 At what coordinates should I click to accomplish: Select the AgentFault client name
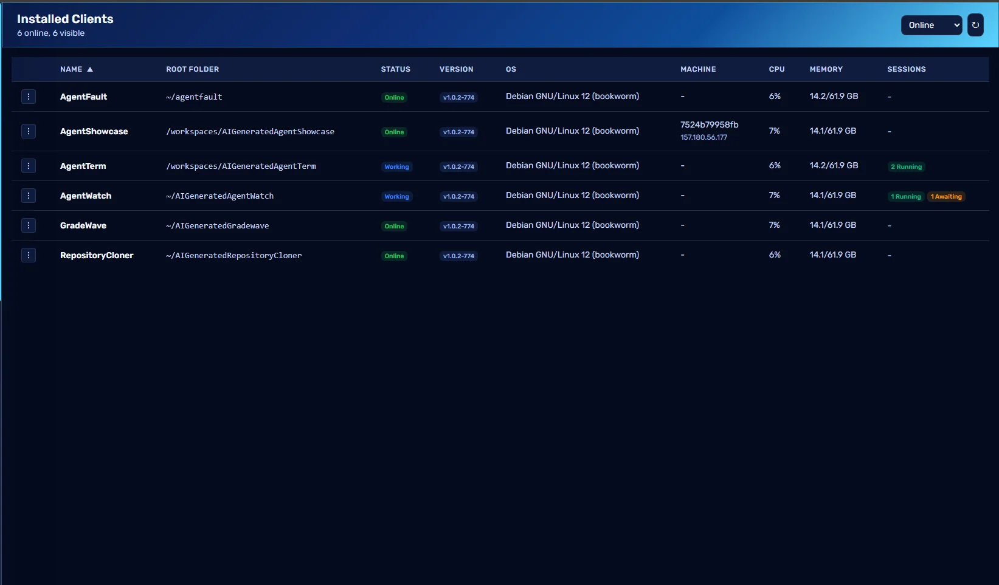coord(83,97)
